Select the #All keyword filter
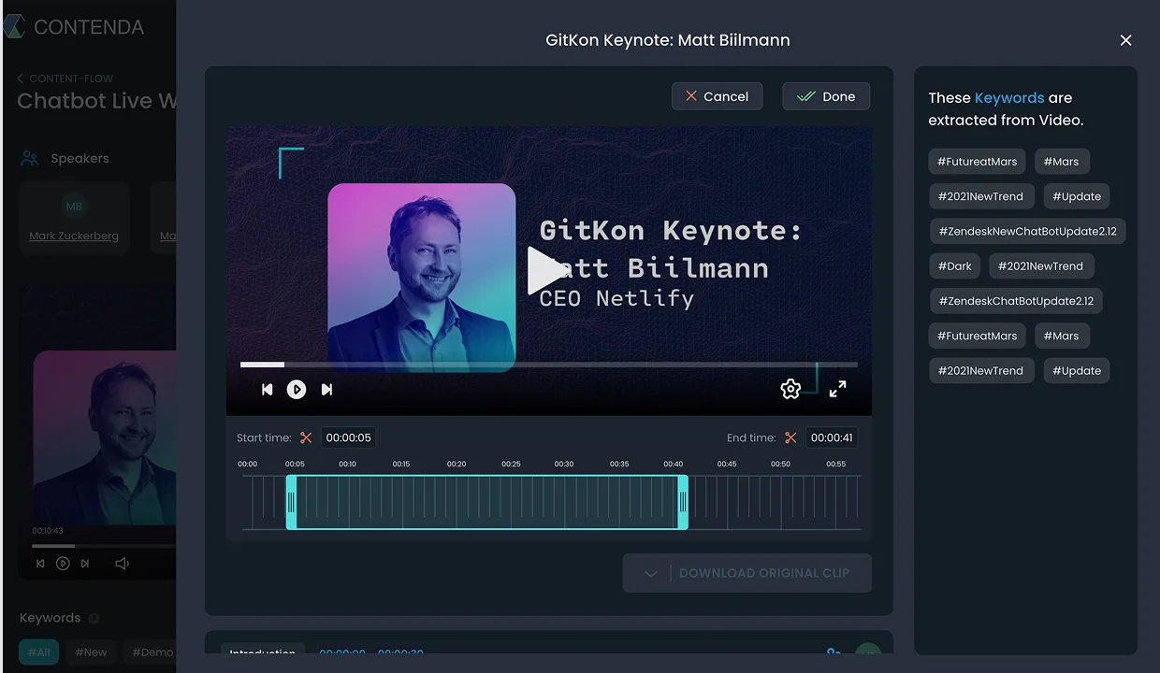This screenshot has height=673, width=1160. (x=39, y=652)
